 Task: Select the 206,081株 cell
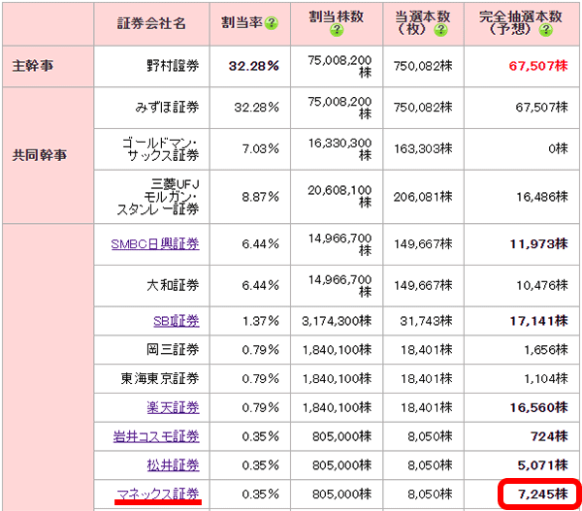pos(423,197)
